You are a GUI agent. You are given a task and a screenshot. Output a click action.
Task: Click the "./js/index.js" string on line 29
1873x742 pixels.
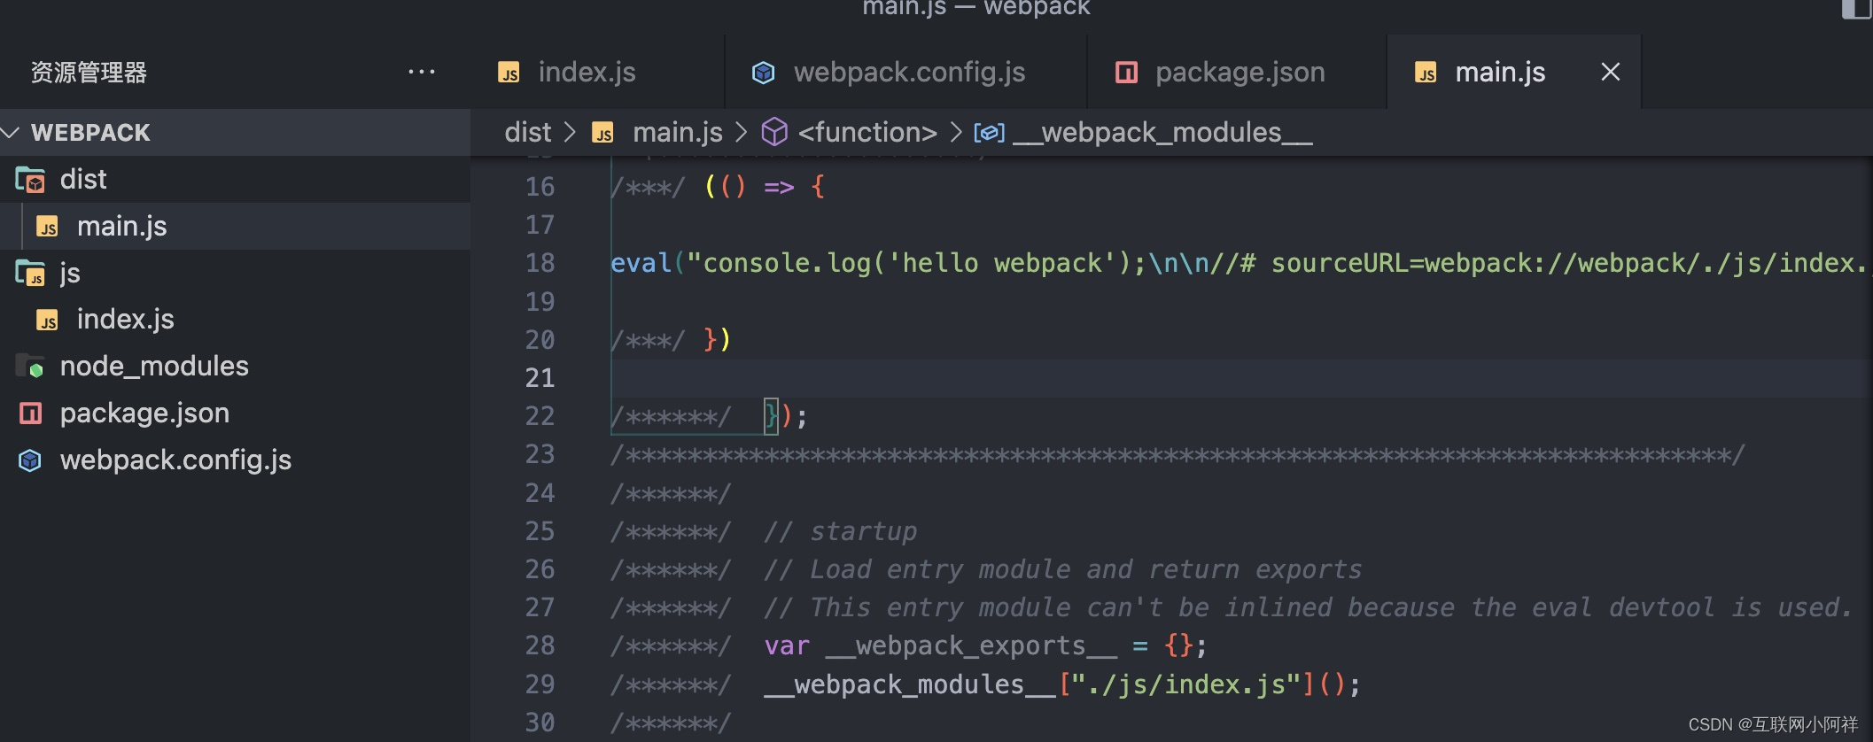pyautogui.click(x=1186, y=684)
